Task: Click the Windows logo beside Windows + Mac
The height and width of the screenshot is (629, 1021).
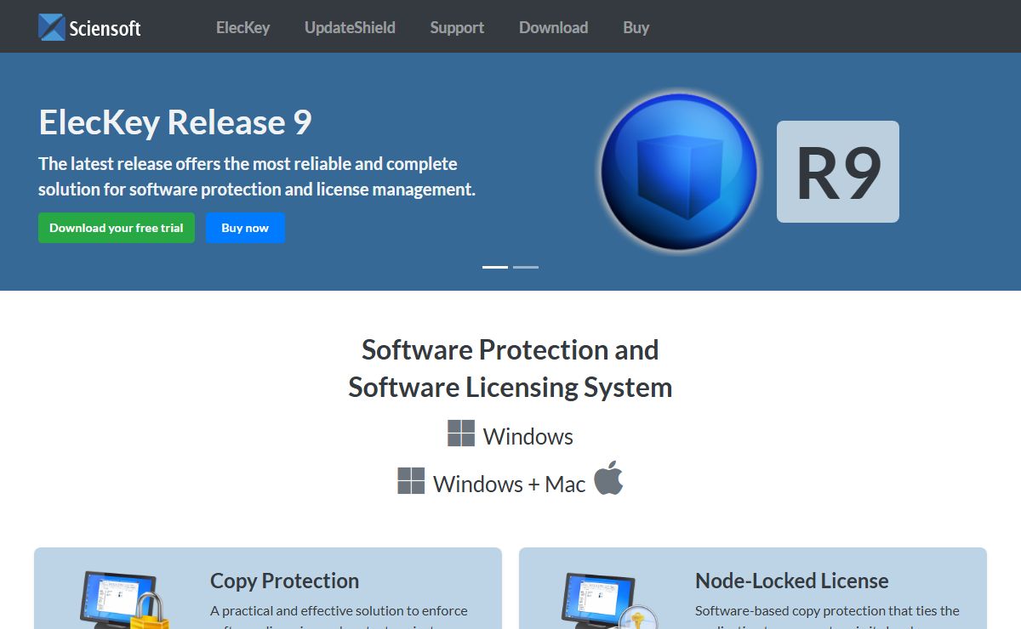Action: (x=411, y=481)
